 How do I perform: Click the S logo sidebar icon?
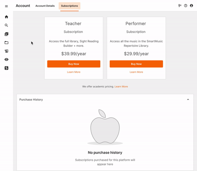coord(6,68)
